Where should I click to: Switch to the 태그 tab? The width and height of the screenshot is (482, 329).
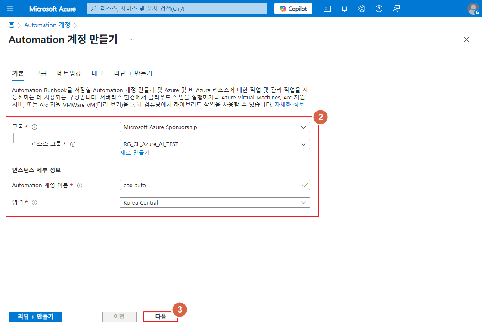pos(97,73)
